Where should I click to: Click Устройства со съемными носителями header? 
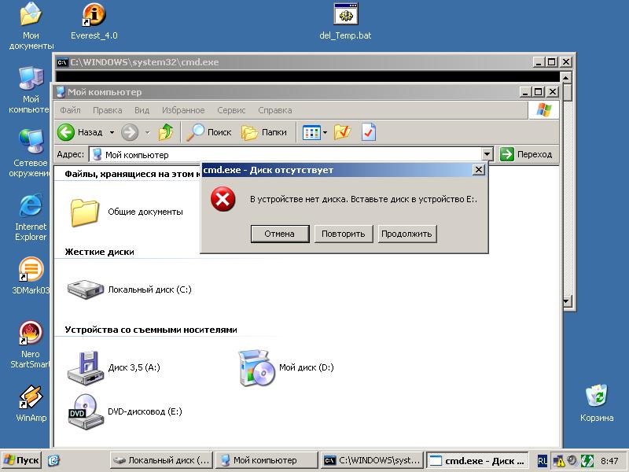[151, 330]
